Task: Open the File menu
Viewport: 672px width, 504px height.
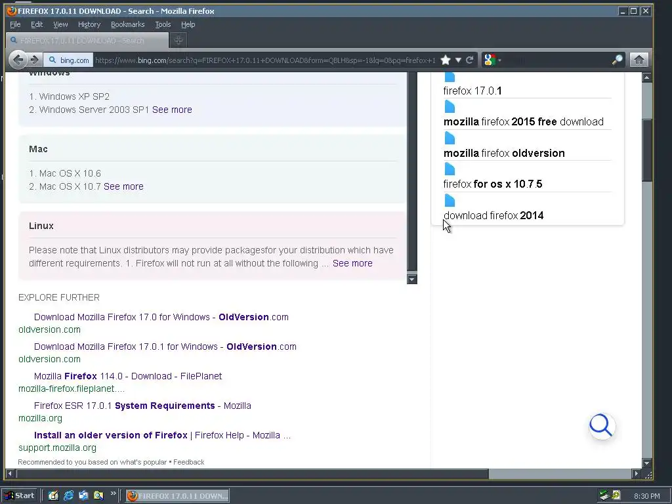Action: (15, 24)
